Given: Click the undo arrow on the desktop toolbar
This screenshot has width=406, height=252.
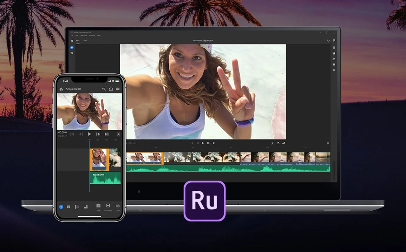Looking at the screenshot, I should point(328,41).
